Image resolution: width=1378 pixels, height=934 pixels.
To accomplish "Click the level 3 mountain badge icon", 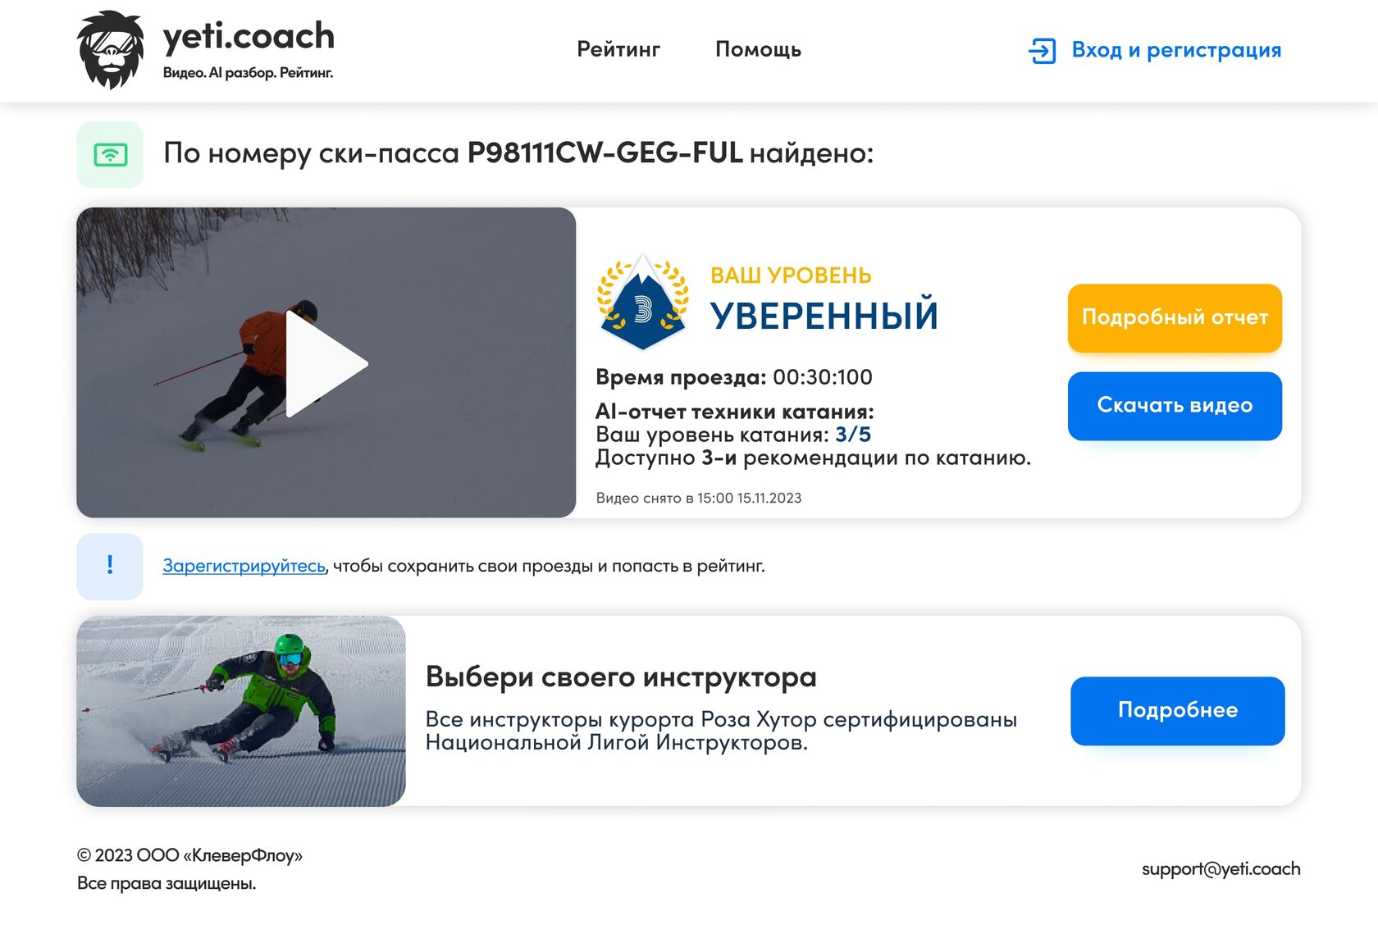I will tap(643, 303).
